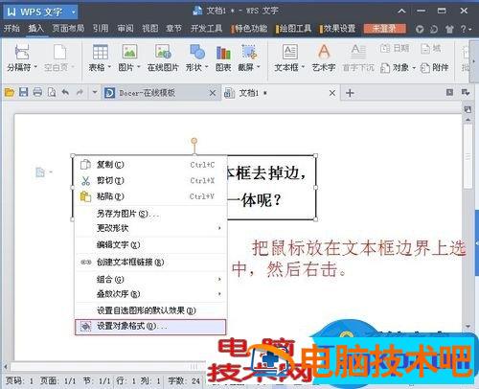479x389 pixels.
Task: Click the 艺术字 word art icon
Action: click(x=324, y=52)
